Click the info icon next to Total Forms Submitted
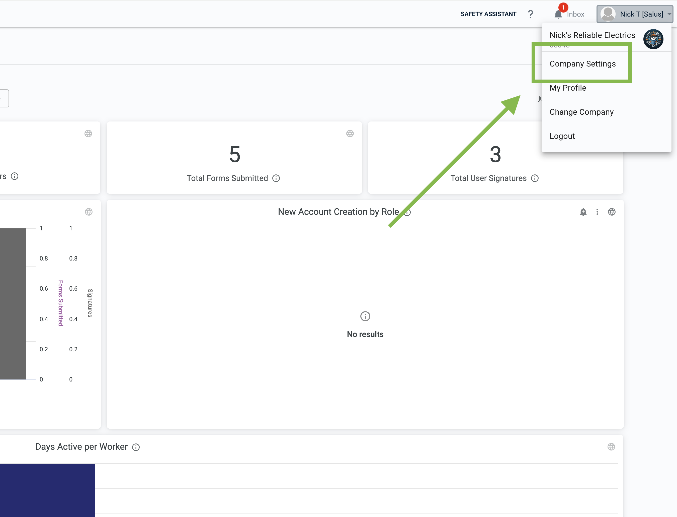Viewport: 677px width, 517px height. [x=276, y=178]
